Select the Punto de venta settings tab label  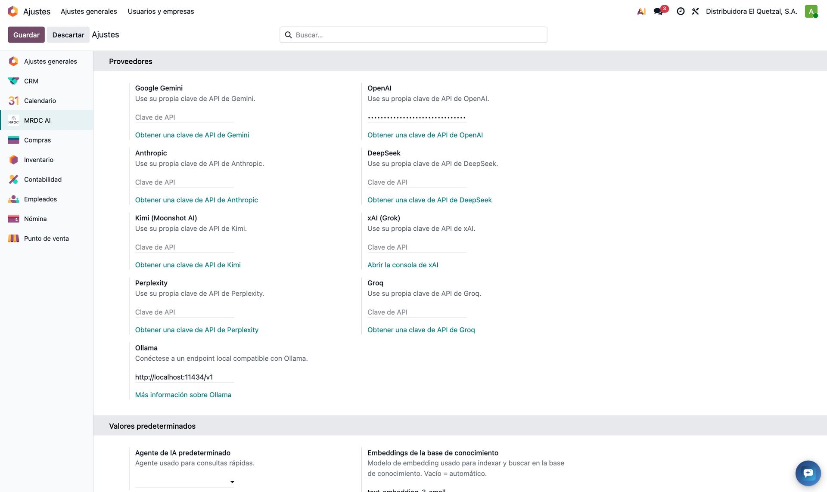tap(47, 238)
